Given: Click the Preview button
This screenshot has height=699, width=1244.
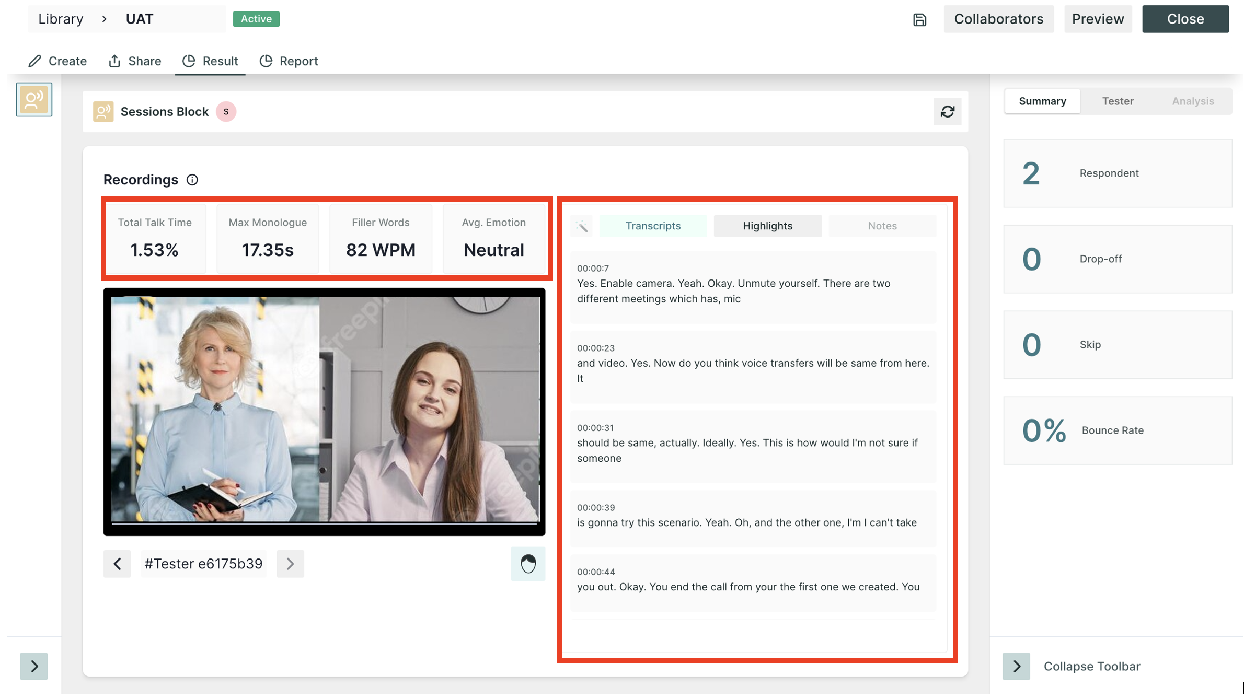Looking at the screenshot, I should pos(1098,19).
